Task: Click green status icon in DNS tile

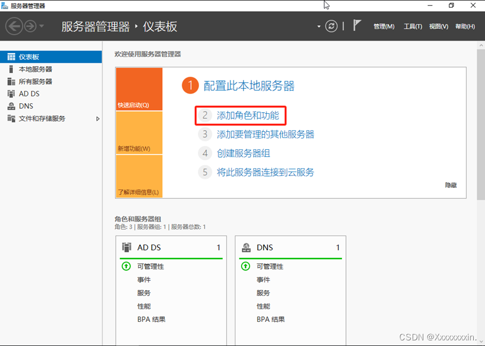Action: 246,266
